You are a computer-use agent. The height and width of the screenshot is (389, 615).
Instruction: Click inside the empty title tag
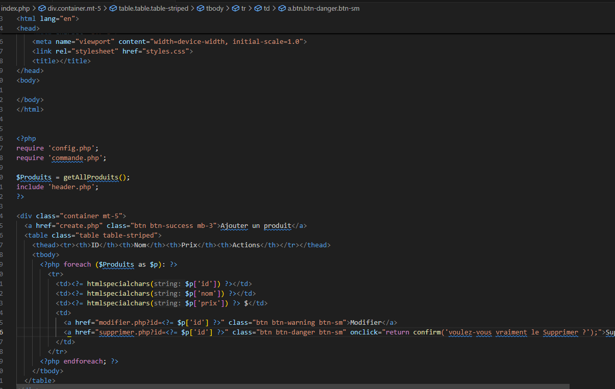[60, 61]
